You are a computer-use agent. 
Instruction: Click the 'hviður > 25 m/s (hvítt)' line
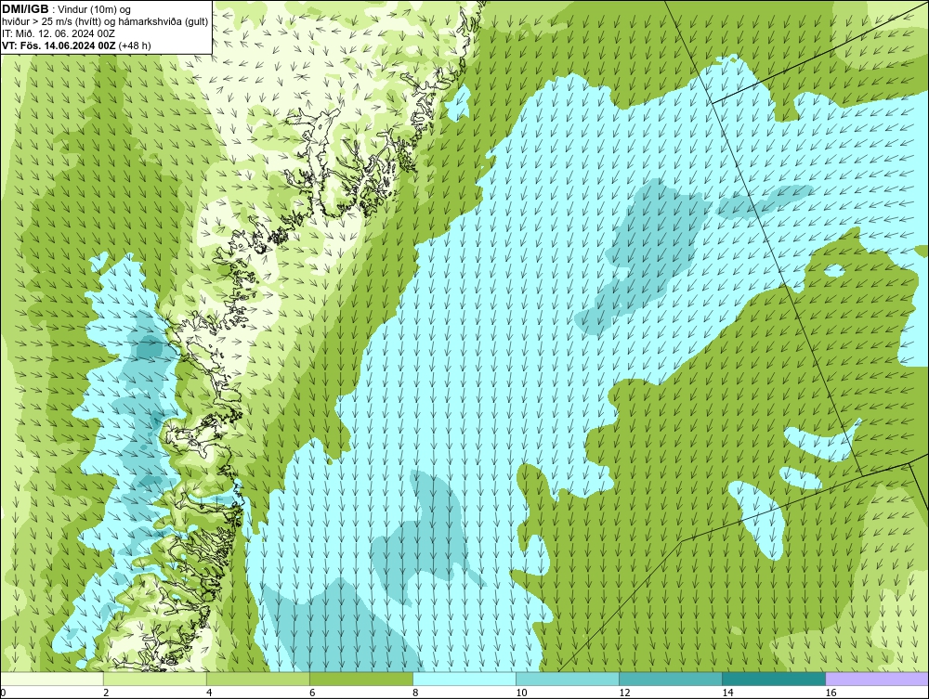pos(51,21)
